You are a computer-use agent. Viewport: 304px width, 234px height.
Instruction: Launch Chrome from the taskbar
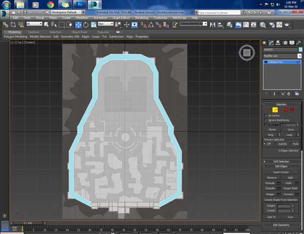(50, 5)
